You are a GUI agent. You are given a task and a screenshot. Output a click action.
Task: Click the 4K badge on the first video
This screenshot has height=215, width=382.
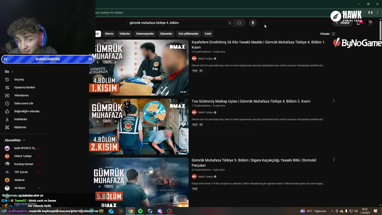201,71
